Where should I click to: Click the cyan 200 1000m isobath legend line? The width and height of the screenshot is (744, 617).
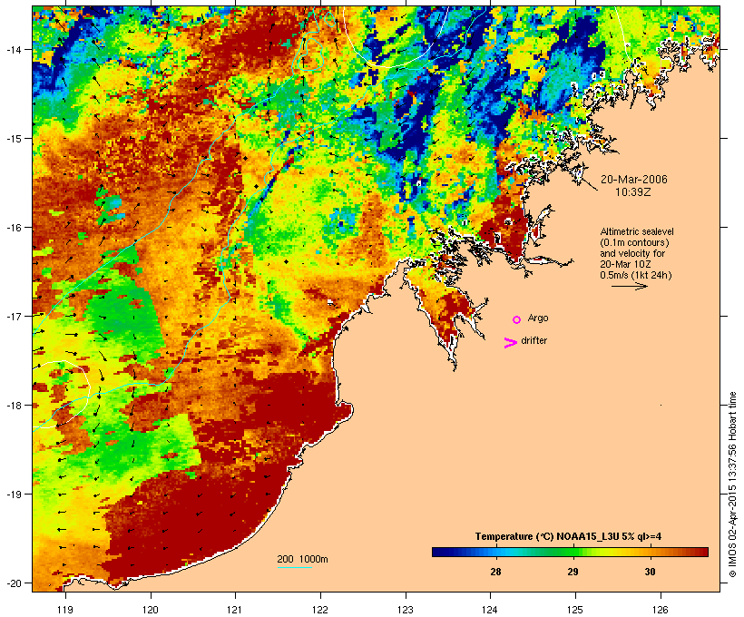[295, 567]
